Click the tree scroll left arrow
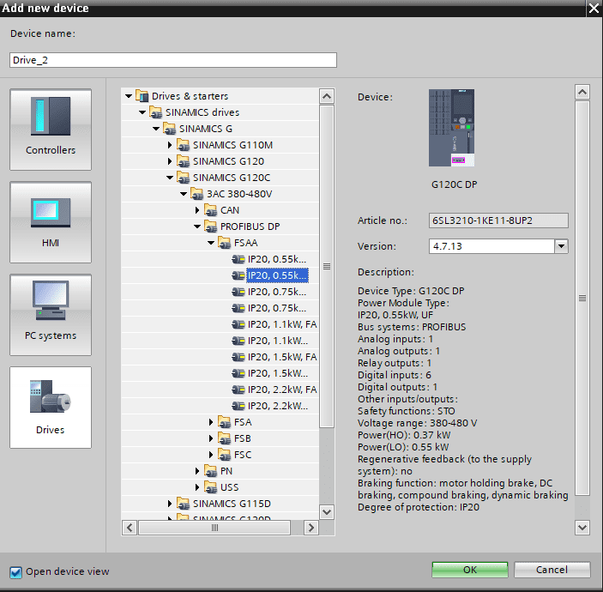This screenshot has height=592, width=603. 130,528
